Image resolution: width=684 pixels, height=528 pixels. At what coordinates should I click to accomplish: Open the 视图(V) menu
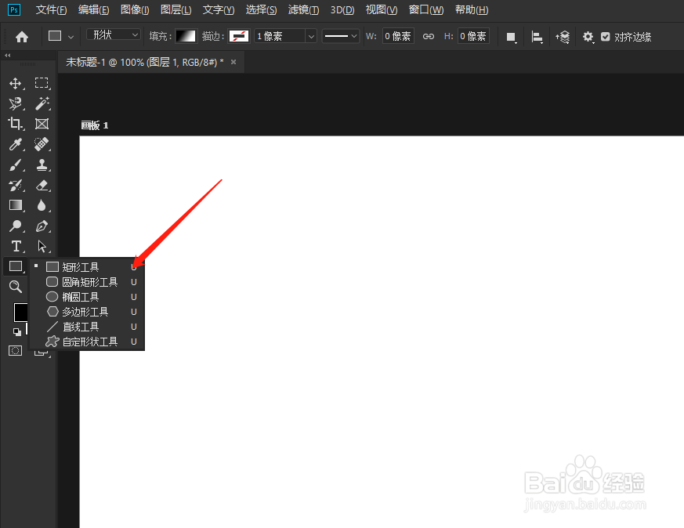pyautogui.click(x=382, y=9)
